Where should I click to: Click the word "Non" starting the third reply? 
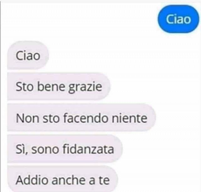point(28,118)
